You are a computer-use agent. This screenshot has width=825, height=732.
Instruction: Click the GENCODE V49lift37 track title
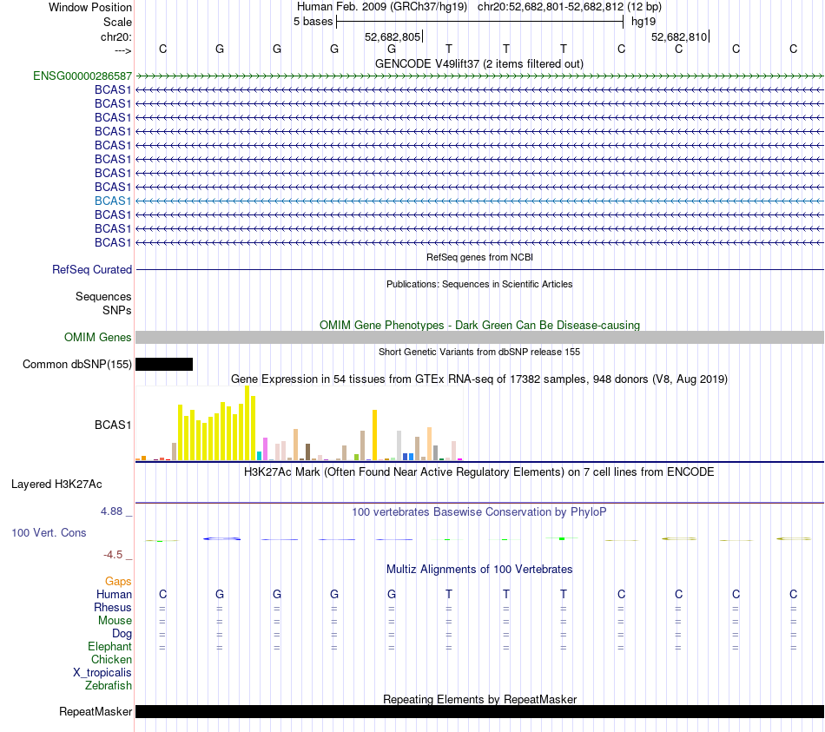click(x=479, y=63)
